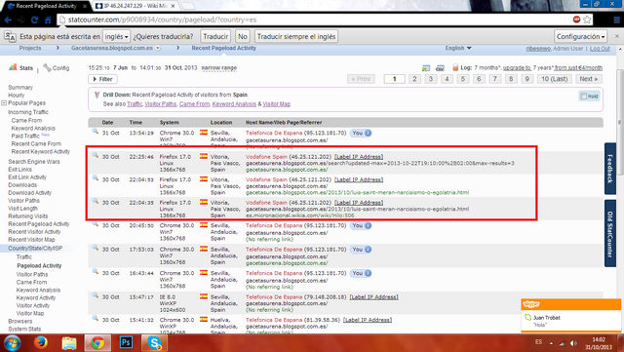Download the log as CSV icon
Viewport: 624px width, 352px height.
point(440,68)
